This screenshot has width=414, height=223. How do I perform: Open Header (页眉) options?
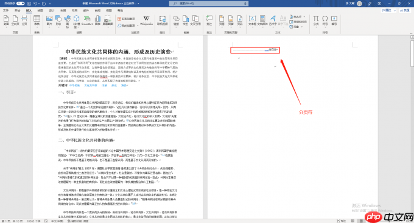222,21
